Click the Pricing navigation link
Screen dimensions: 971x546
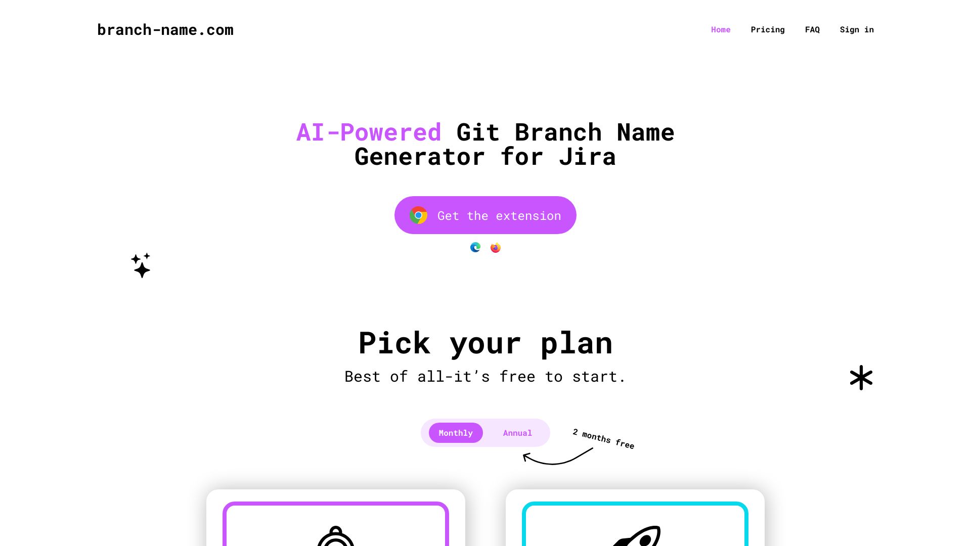point(768,29)
